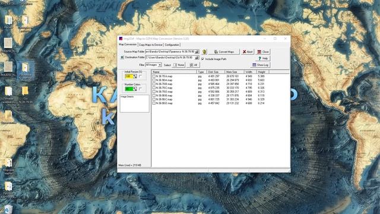Toggle Include Image Path checkbox
This screenshot has height=214, width=380.
(202, 59)
